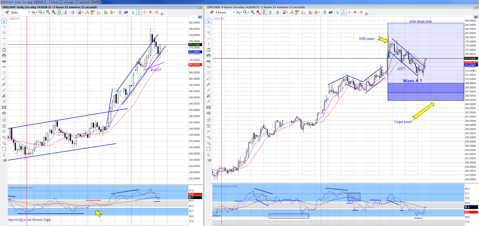The height and width of the screenshot is (226, 479).
Task: Toggle the highlighted crosshair in the Daily chart toolbar
Action: coord(139,12)
